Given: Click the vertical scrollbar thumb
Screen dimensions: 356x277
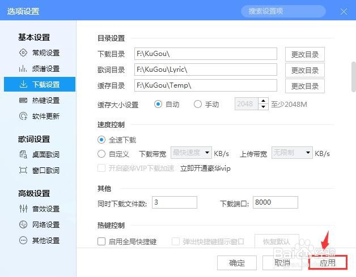Looking at the screenshot, I should [354, 76].
